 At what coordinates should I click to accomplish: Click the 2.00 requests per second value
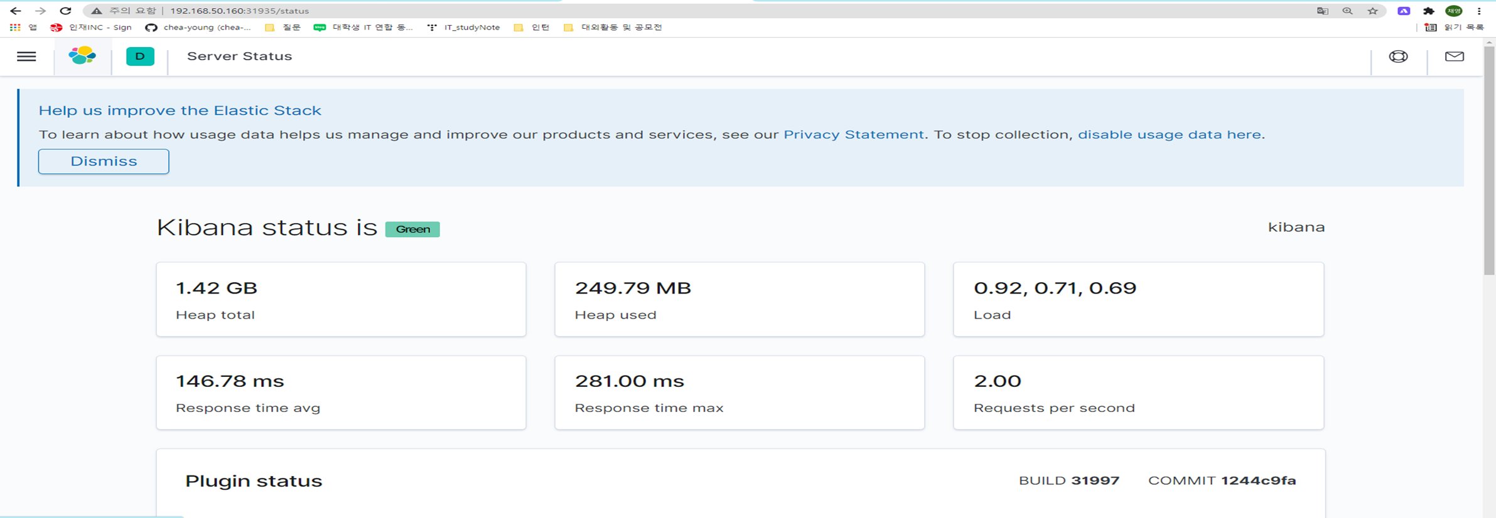(998, 381)
